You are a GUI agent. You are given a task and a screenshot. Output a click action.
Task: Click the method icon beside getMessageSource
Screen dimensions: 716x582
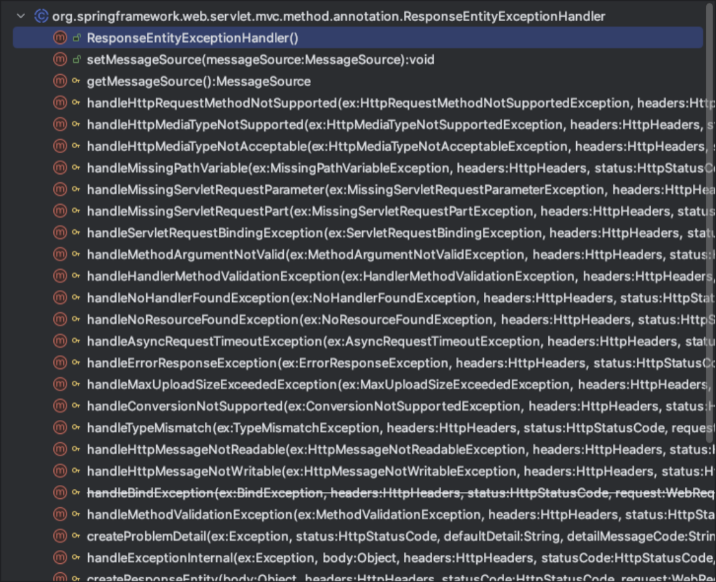60,81
